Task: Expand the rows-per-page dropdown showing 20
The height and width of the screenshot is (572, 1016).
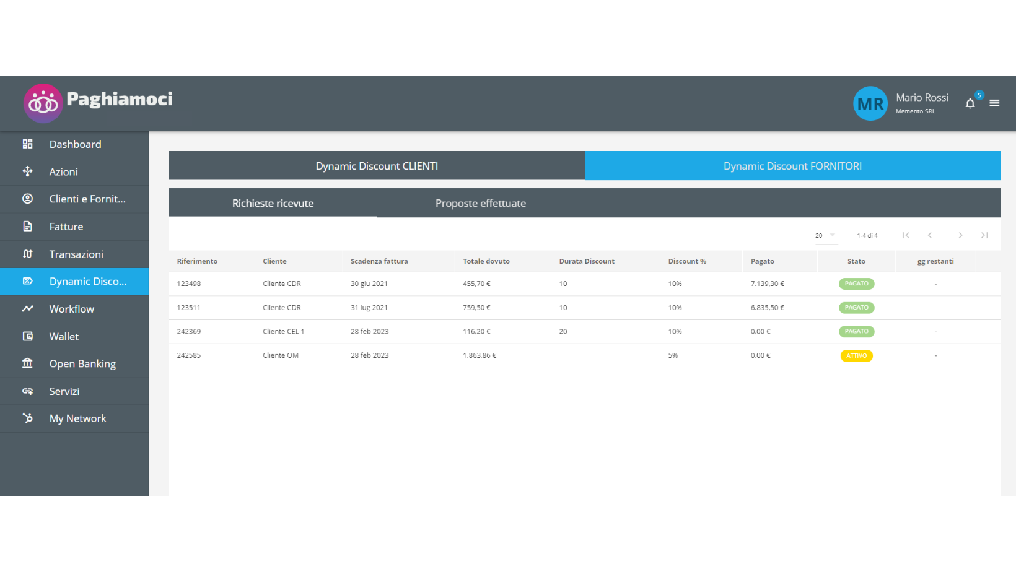Action: 825,235
